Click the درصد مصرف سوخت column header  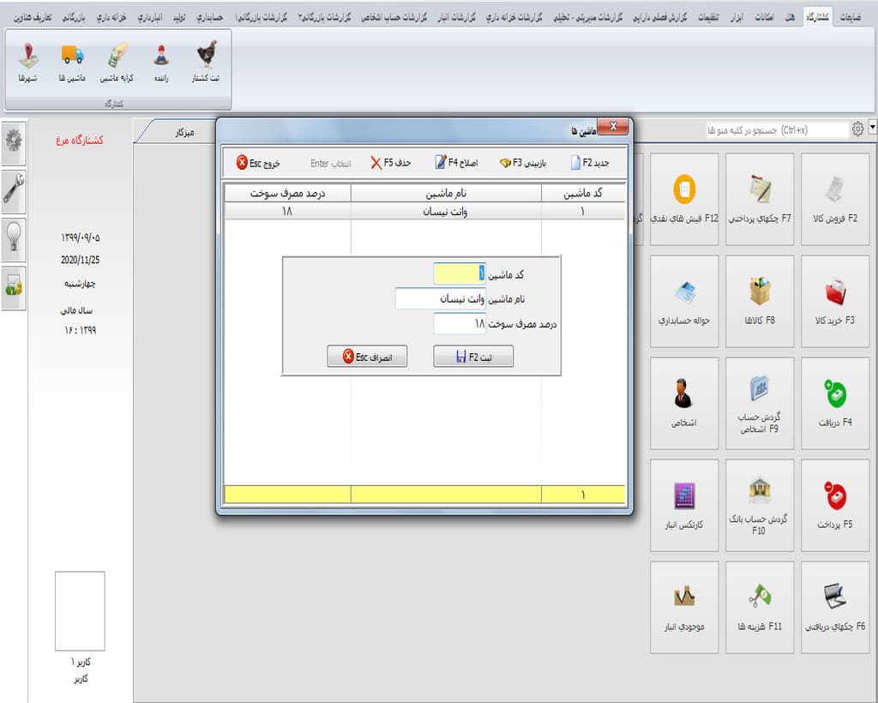[x=288, y=193]
